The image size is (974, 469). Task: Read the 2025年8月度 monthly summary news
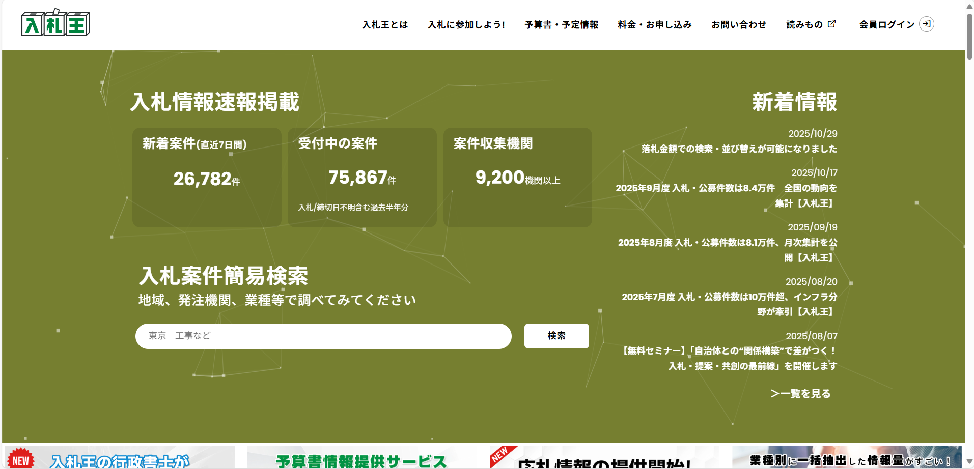point(728,250)
